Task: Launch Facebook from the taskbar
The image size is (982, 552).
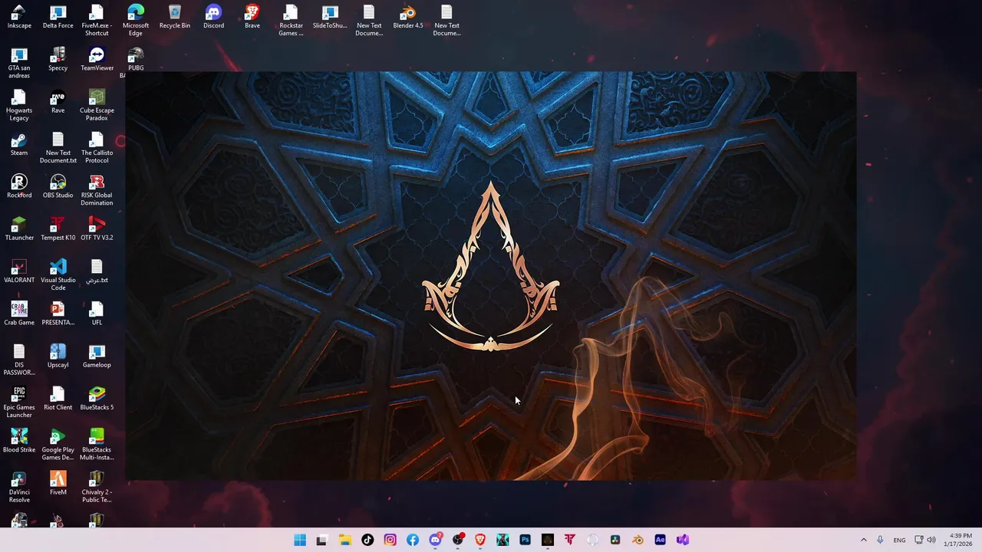Action: (413, 540)
